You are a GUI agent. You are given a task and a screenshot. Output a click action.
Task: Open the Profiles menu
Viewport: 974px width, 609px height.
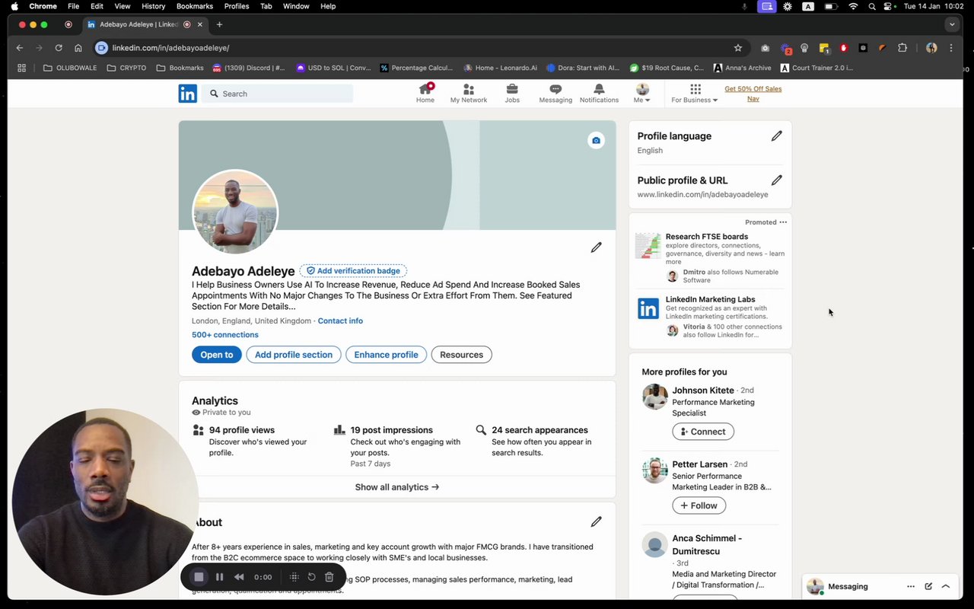pos(237,6)
